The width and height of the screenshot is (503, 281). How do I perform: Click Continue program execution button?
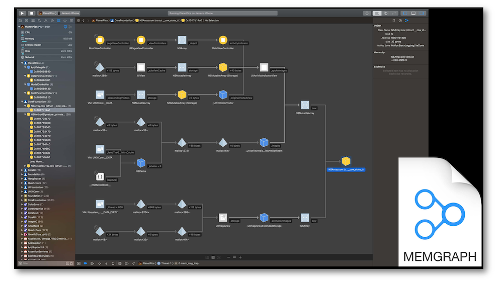pos(92,263)
